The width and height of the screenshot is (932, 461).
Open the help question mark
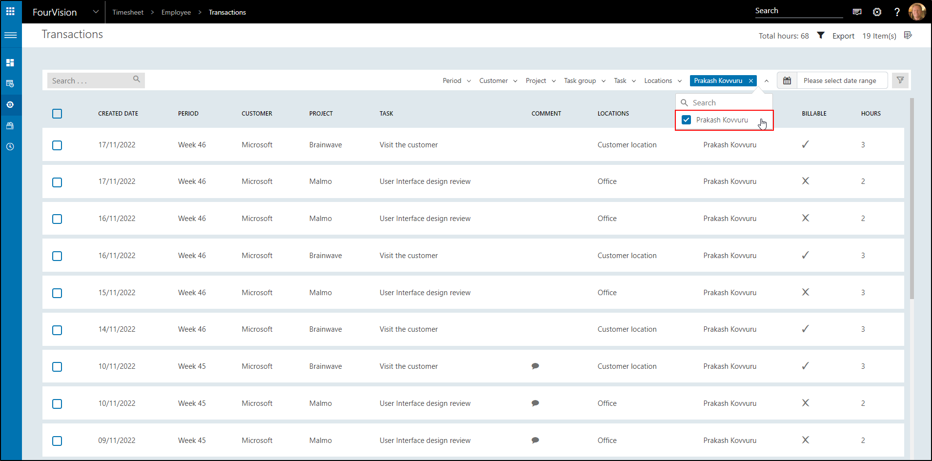pos(897,12)
